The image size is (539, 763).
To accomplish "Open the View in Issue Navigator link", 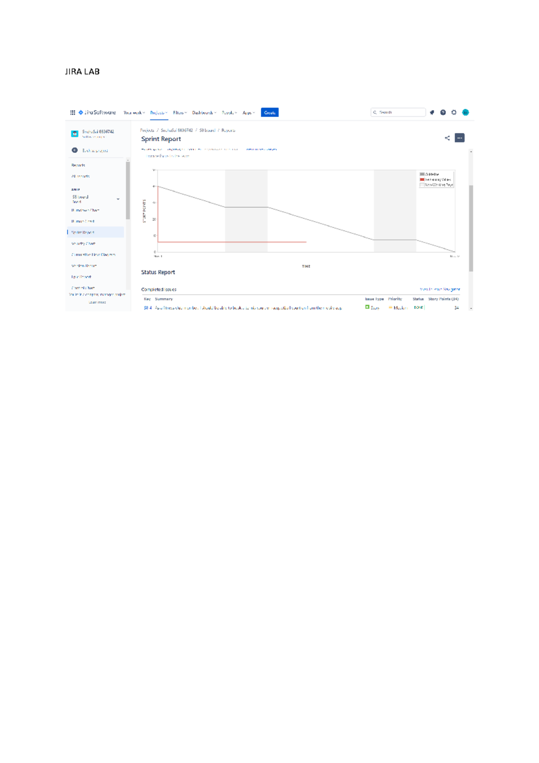I will [x=440, y=289].
